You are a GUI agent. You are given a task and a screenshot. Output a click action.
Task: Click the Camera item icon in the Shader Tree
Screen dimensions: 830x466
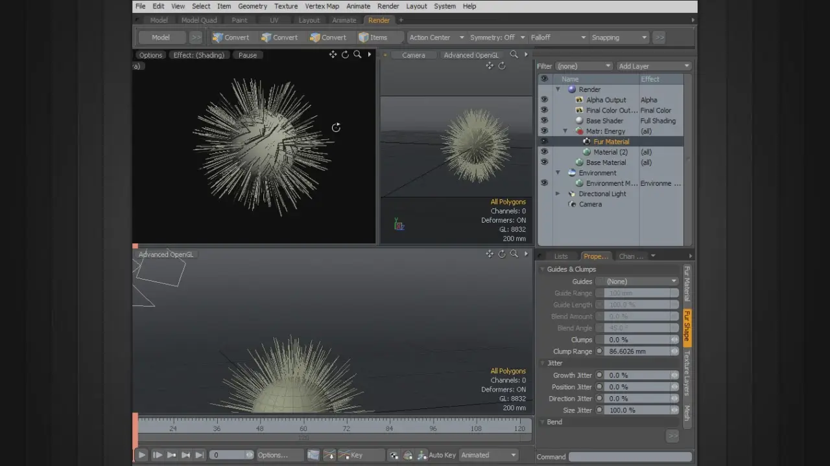pyautogui.click(x=572, y=204)
